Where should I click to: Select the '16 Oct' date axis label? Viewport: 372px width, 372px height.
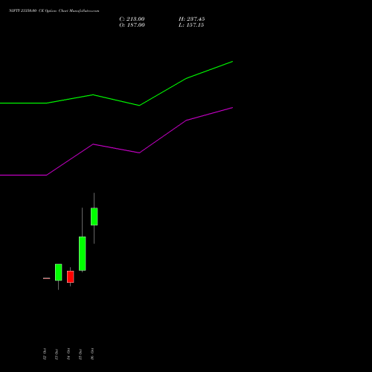(x=92, y=354)
